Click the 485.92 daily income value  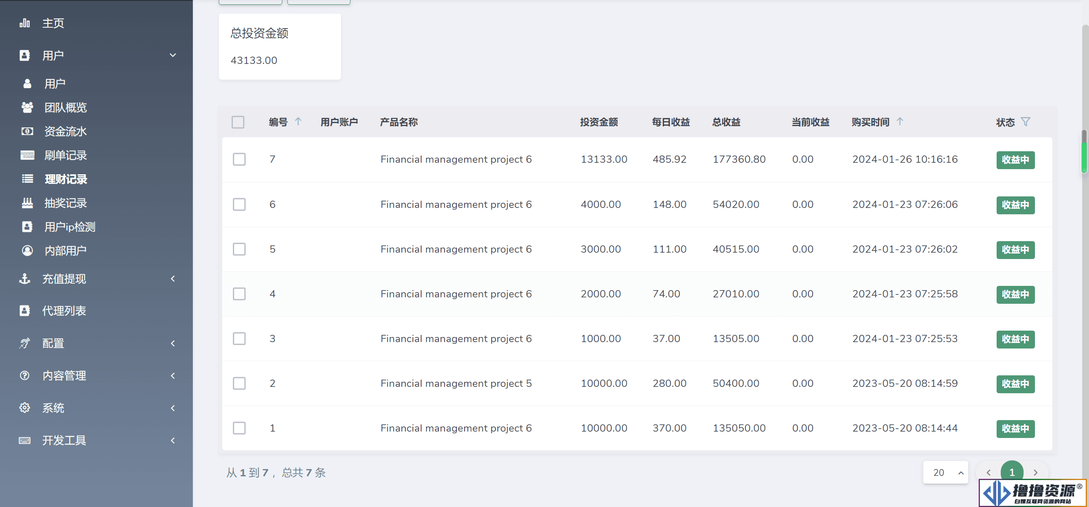point(669,159)
